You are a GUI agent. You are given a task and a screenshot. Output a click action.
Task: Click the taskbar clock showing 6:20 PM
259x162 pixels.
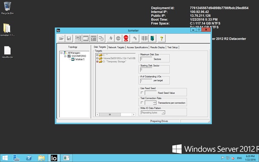(250, 158)
